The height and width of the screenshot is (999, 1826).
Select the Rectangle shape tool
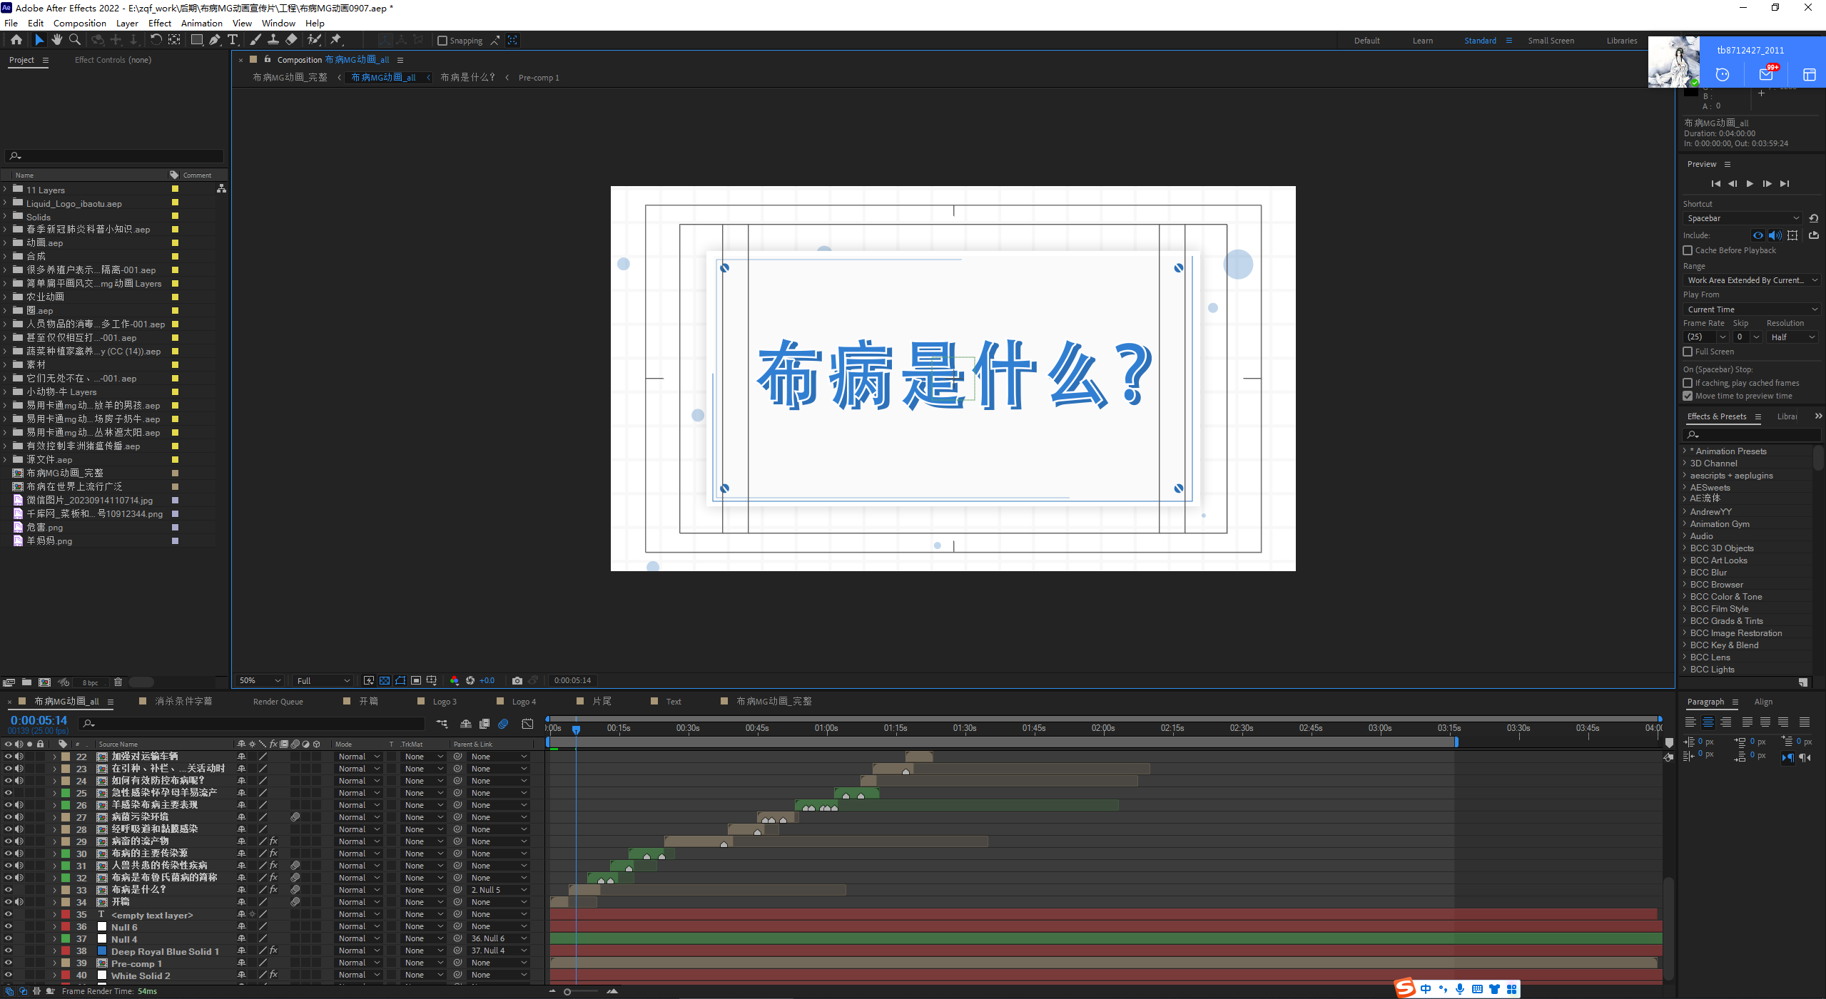point(197,40)
